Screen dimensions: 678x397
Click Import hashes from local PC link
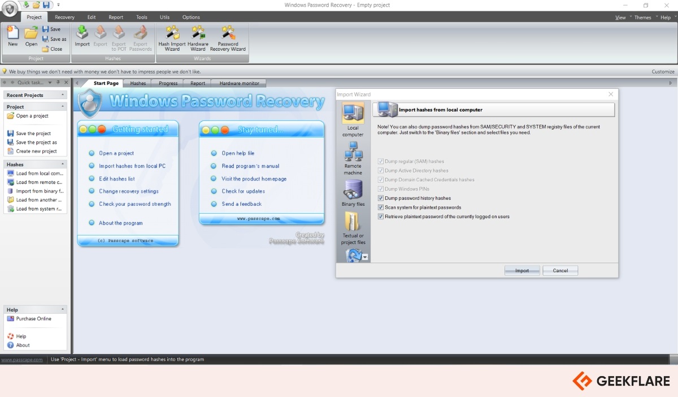pos(132,166)
